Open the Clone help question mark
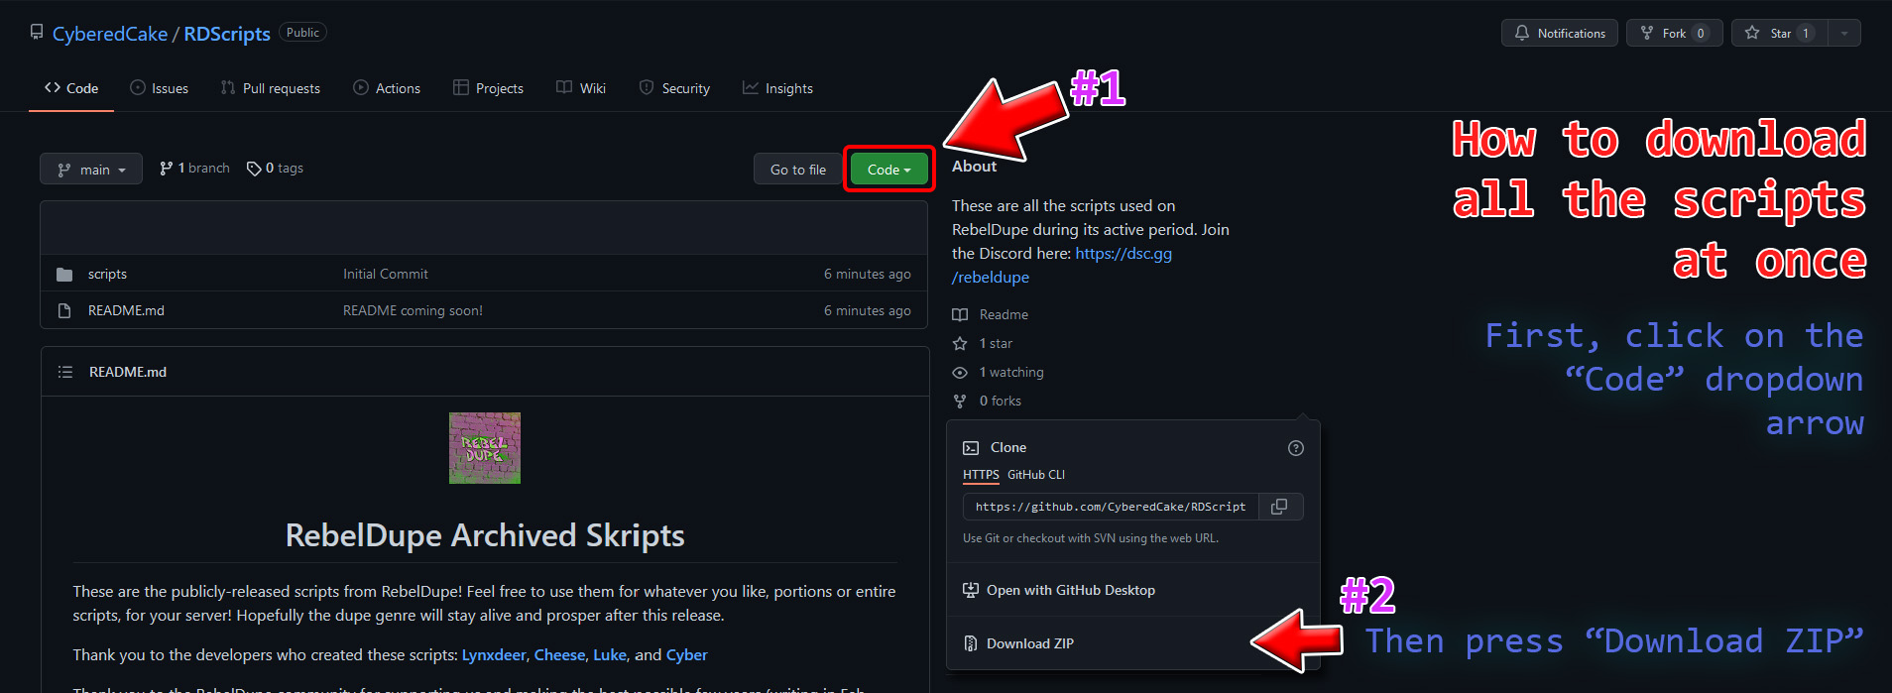 click(x=1295, y=448)
